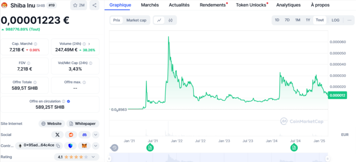Click the share icon beside the watchlist star
This screenshot has height=162, width=356.
tap(94, 5)
